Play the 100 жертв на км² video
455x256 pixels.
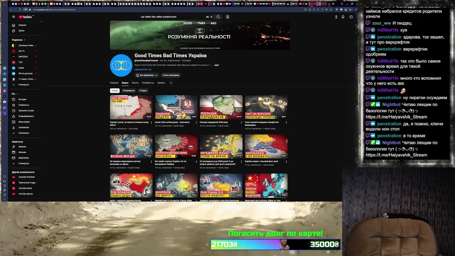tap(131, 107)
